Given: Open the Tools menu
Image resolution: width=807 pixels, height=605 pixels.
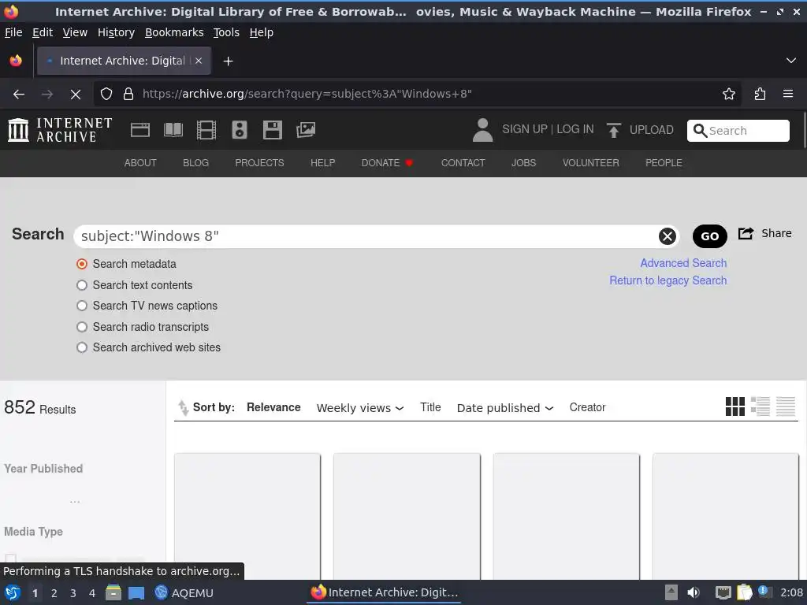Looking at the screenshot, I should tap(226, 32).
